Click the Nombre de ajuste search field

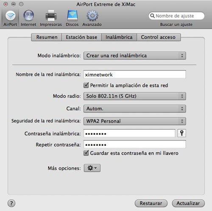(176, 16)
